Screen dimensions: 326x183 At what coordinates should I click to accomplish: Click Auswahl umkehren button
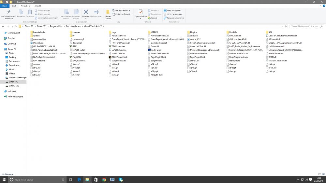pos(174,18)
